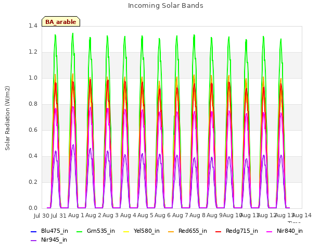Viewport: 333px width, 250px height.
Task: Click the 0.8 y-axis tick label
Action: tap(33, 104)
